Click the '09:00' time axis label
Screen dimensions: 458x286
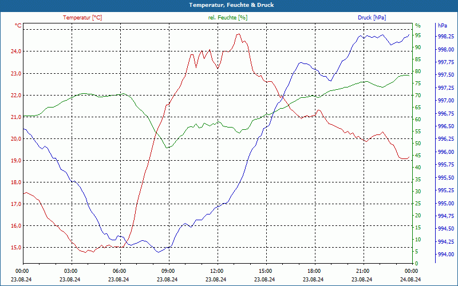click(x=167, y=271)
